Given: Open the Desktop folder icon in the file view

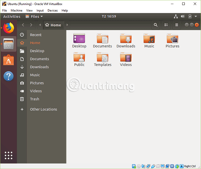Looking at the screenshot, I should pyautogui.click(x=79, y=38).
